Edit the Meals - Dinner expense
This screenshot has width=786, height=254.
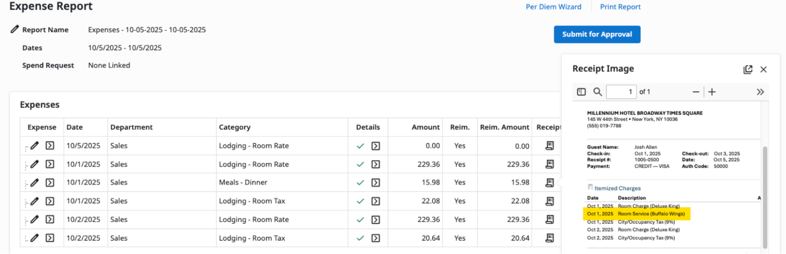coord(35,182)
